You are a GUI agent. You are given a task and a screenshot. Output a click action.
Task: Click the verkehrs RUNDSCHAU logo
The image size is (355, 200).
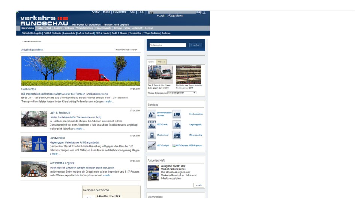point(44,20)
